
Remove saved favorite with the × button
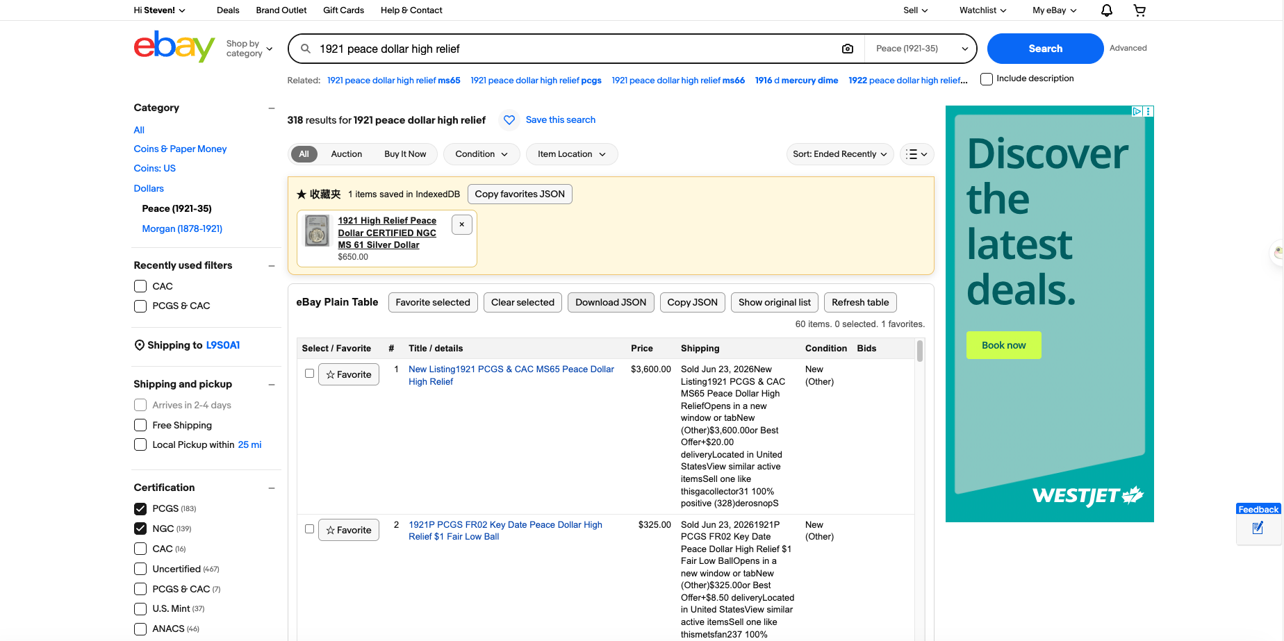tap(462, 224)
